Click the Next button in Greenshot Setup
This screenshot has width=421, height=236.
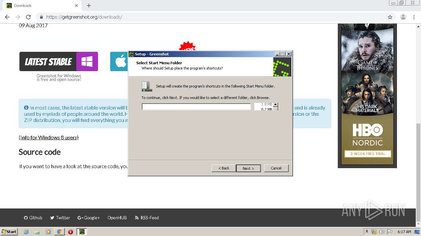pyautogui.click(x=248, y=168)
